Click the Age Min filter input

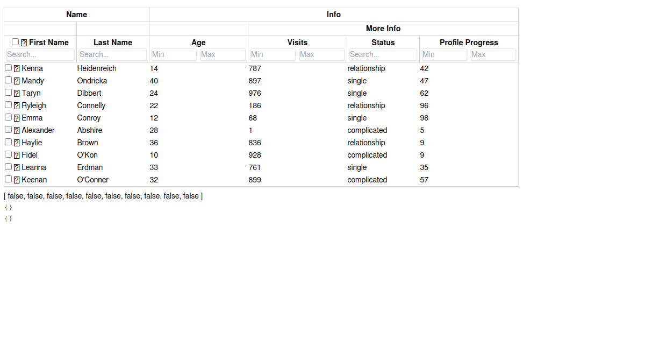[174, 54]
